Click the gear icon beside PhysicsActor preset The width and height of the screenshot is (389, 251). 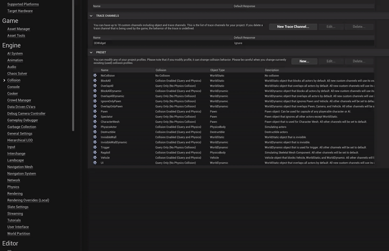click(x=95, y=126)
